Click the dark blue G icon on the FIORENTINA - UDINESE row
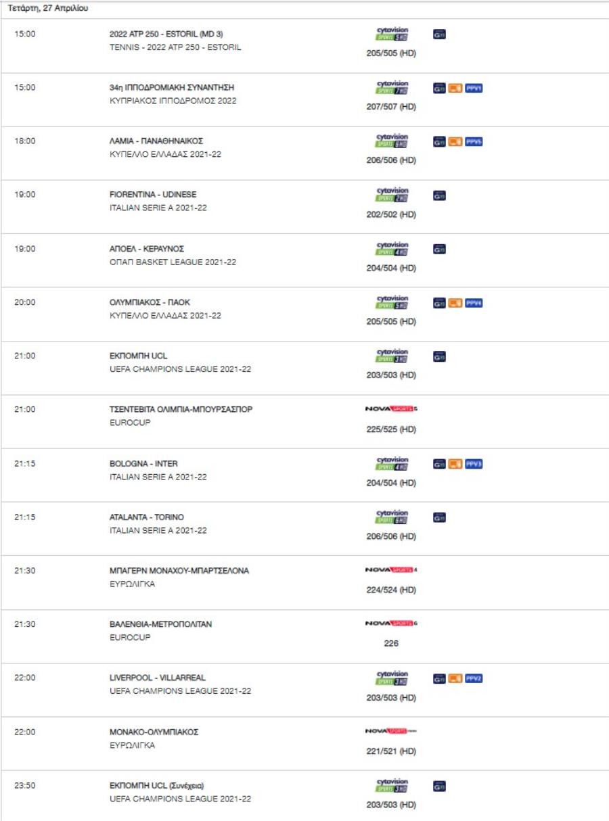Viewport: 609px width, 821px height. [x=440, y=195]
